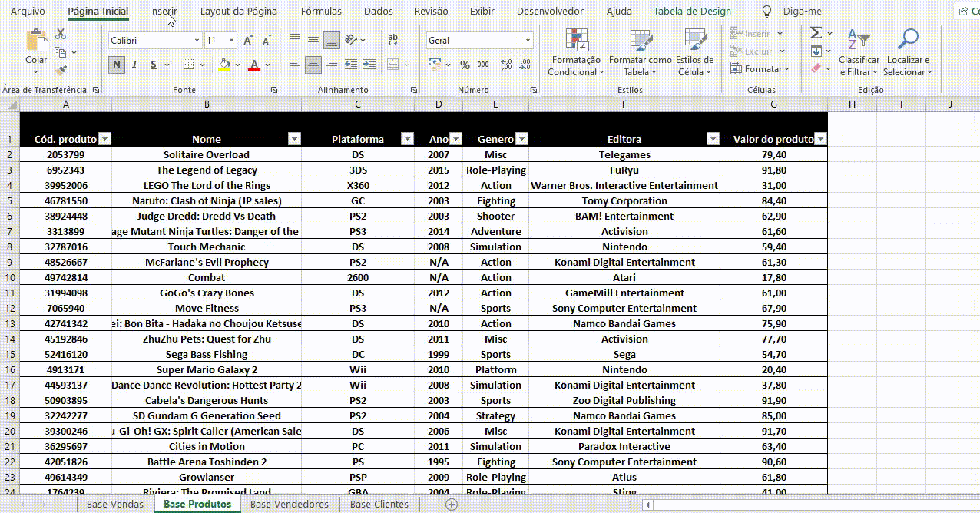Open filter dropdown for Plataforma column
This screenshot has height=513, width=980.
406,139
